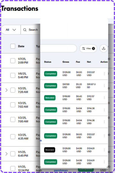115x173 pixels.
Task: Check the 1/7/25 2:09 PM transaction
Action: 13,61
